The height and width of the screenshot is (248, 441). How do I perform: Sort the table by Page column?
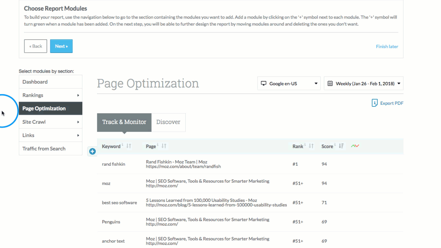164,146
